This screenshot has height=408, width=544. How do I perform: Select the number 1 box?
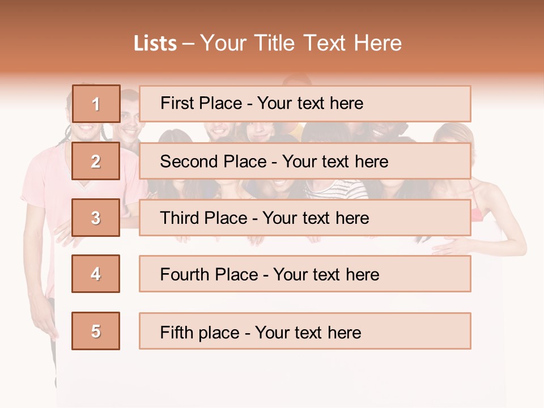[96, 104]
